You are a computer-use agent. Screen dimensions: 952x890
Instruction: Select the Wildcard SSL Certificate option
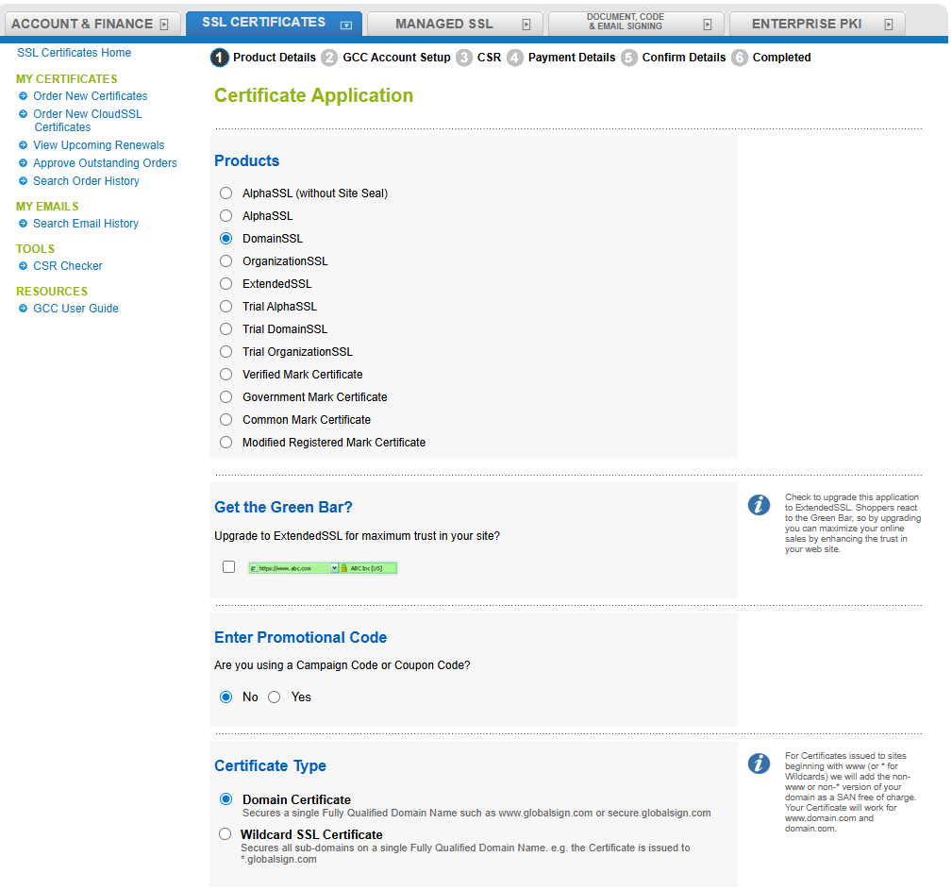pyautogui.click(x=225, y=833)
